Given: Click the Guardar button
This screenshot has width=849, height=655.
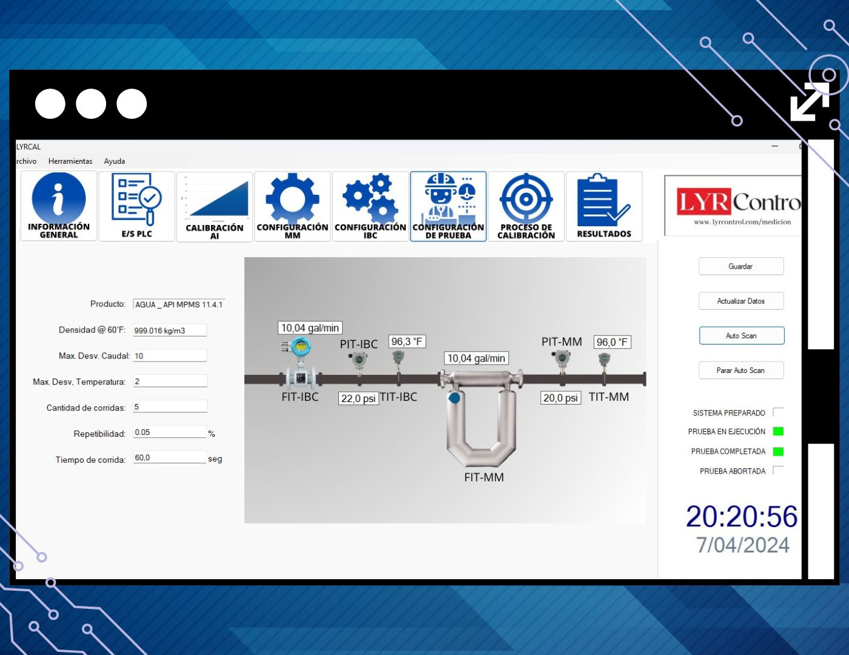Looking at the screenshot, I should (741, 266).
